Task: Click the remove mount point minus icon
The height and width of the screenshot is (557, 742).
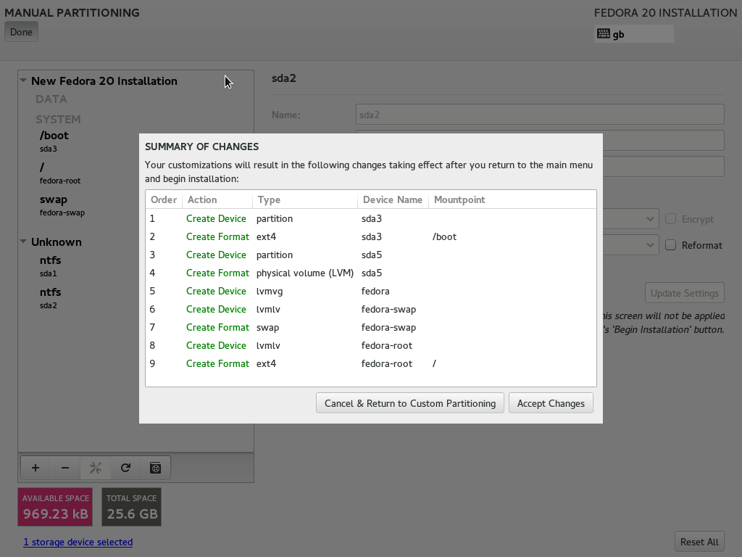Action: tap(65, 468)
